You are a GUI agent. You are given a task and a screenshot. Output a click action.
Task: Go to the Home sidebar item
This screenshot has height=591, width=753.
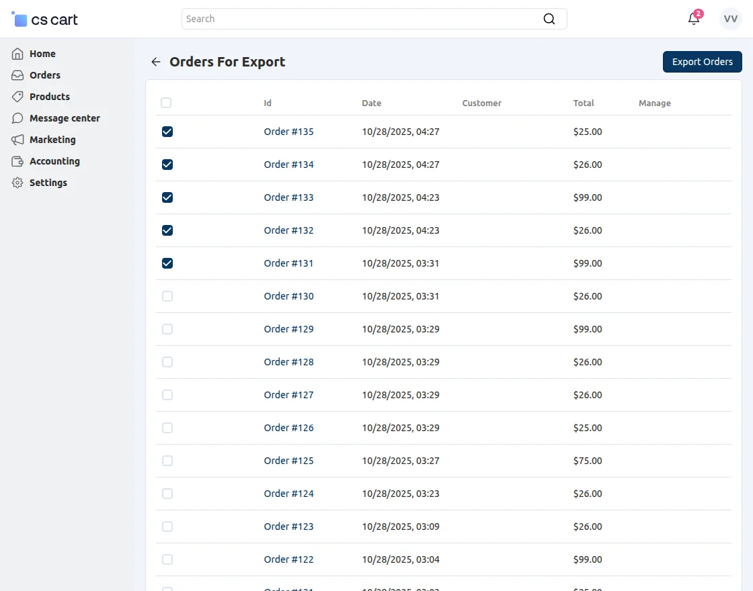(x=42, y=54)
